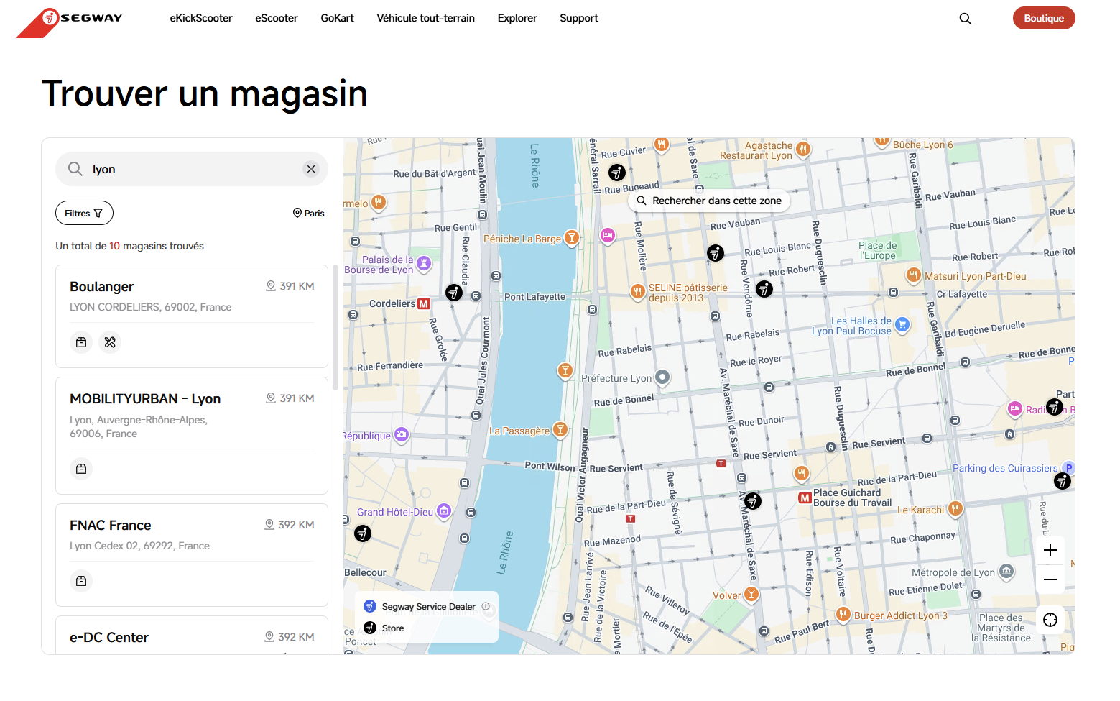
Task: Select Segway marker near Cordeliers metro
Action: [453, 293]
